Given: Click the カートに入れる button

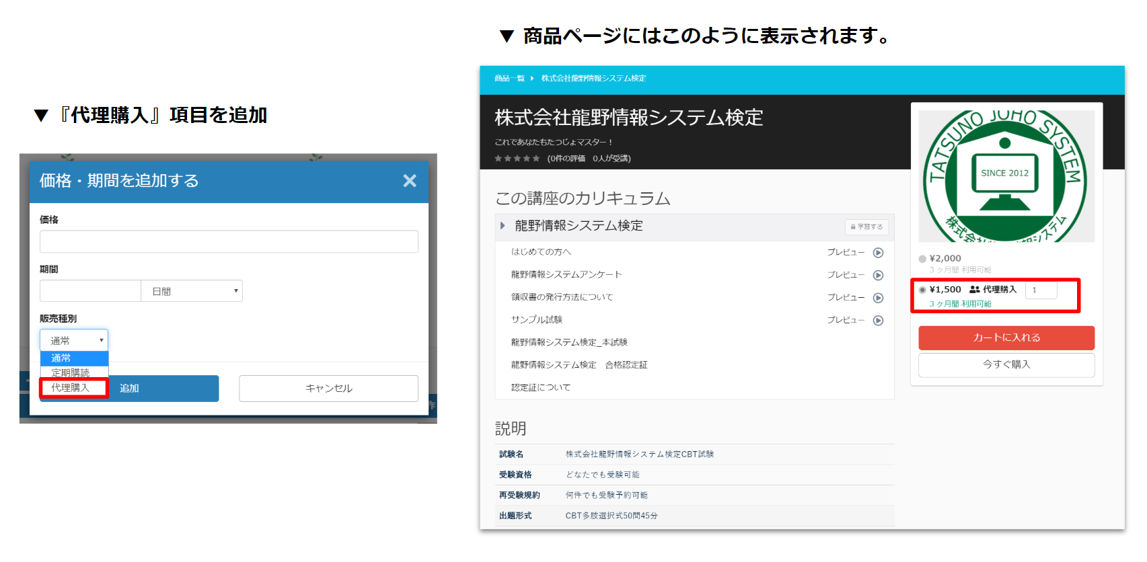Looking at the screenshot, I should click(1006, 337).
